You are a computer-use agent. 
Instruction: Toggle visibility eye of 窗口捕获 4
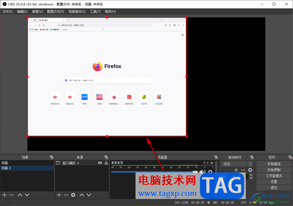click(100, 163)
